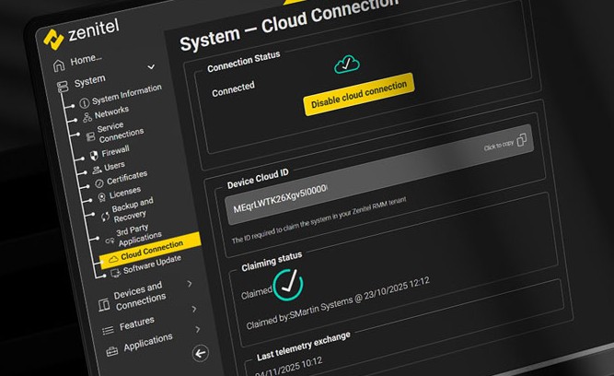Copy Device Cloud ID with copy icon
This screenshot has height=376, width=614.
[522, 139]
